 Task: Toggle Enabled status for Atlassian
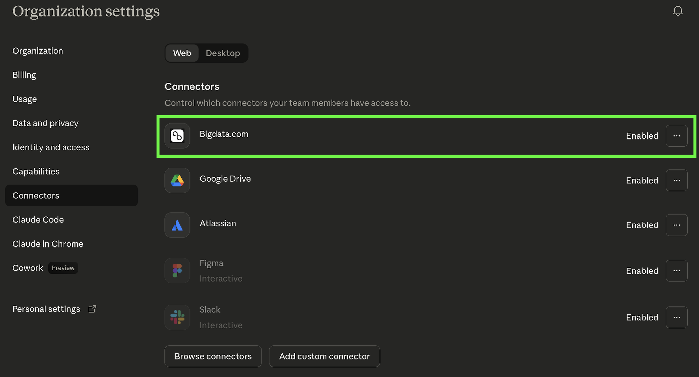coord(642,225)
